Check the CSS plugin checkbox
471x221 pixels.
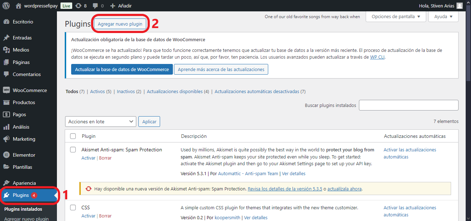(x=73, y=207)
